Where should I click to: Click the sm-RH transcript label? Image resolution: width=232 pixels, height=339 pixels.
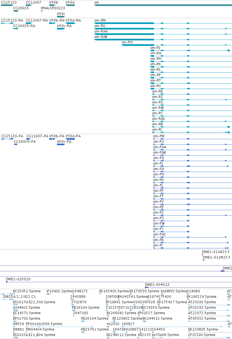[x=156, y=59]
